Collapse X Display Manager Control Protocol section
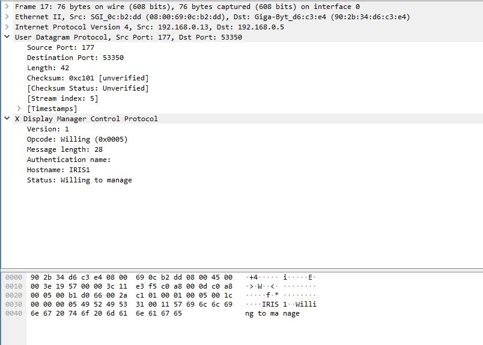The width and height of the screenshot is (483, 345). point(7,118)
